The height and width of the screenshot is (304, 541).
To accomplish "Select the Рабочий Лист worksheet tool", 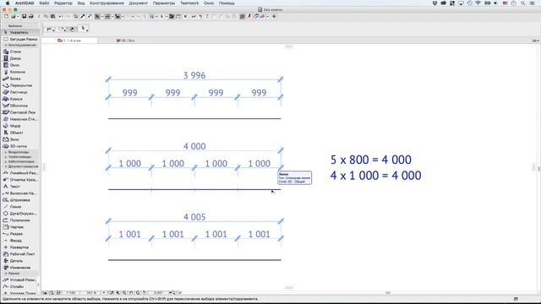I will coord(20,254).
